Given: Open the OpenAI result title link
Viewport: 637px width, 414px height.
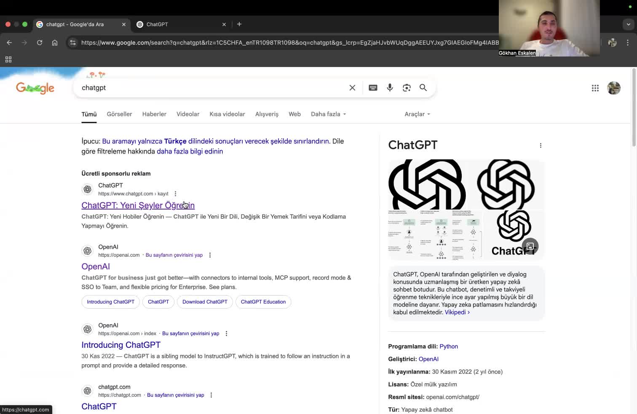Looking at the screenshot, I should pyautogui.click(x=96, y=266).
